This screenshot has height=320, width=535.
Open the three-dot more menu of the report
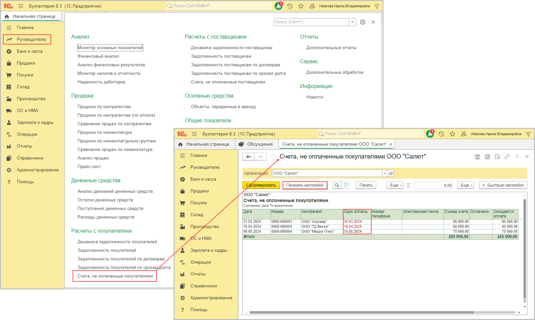coord(517,157)
